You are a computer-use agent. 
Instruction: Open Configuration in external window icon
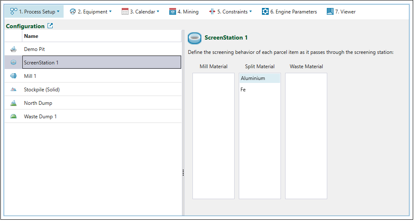[x=51, y=26]
